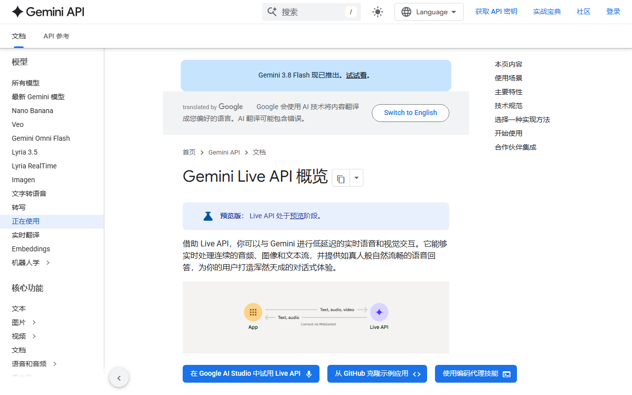Switch to the API 参考 tab
Viewport: 632px width, 395px height.
click(x=56, y=36)
